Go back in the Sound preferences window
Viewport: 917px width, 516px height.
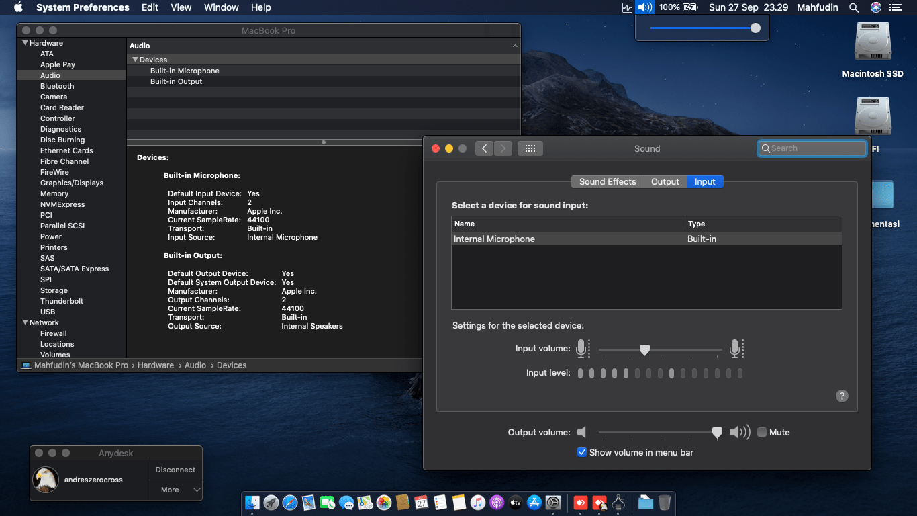(x=484, y=148)
